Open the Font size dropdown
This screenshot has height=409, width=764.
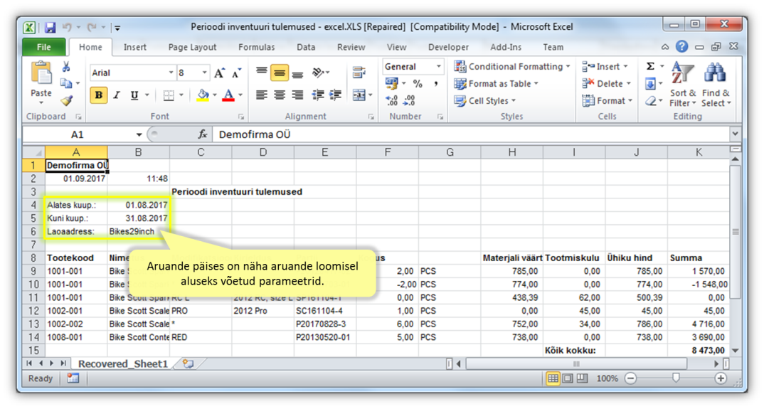(205, 73)
